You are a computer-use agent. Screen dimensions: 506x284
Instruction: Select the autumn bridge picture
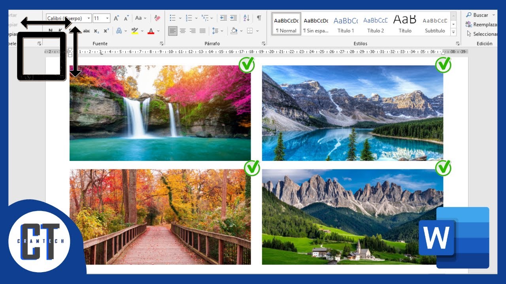pyautogui.click(x=160, y=217)
